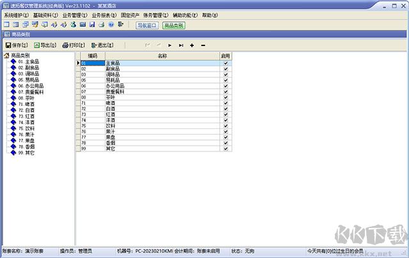The image size is (409, 258).
Task: Click the cascading windows toolbar icon
Action: point(26,25)
